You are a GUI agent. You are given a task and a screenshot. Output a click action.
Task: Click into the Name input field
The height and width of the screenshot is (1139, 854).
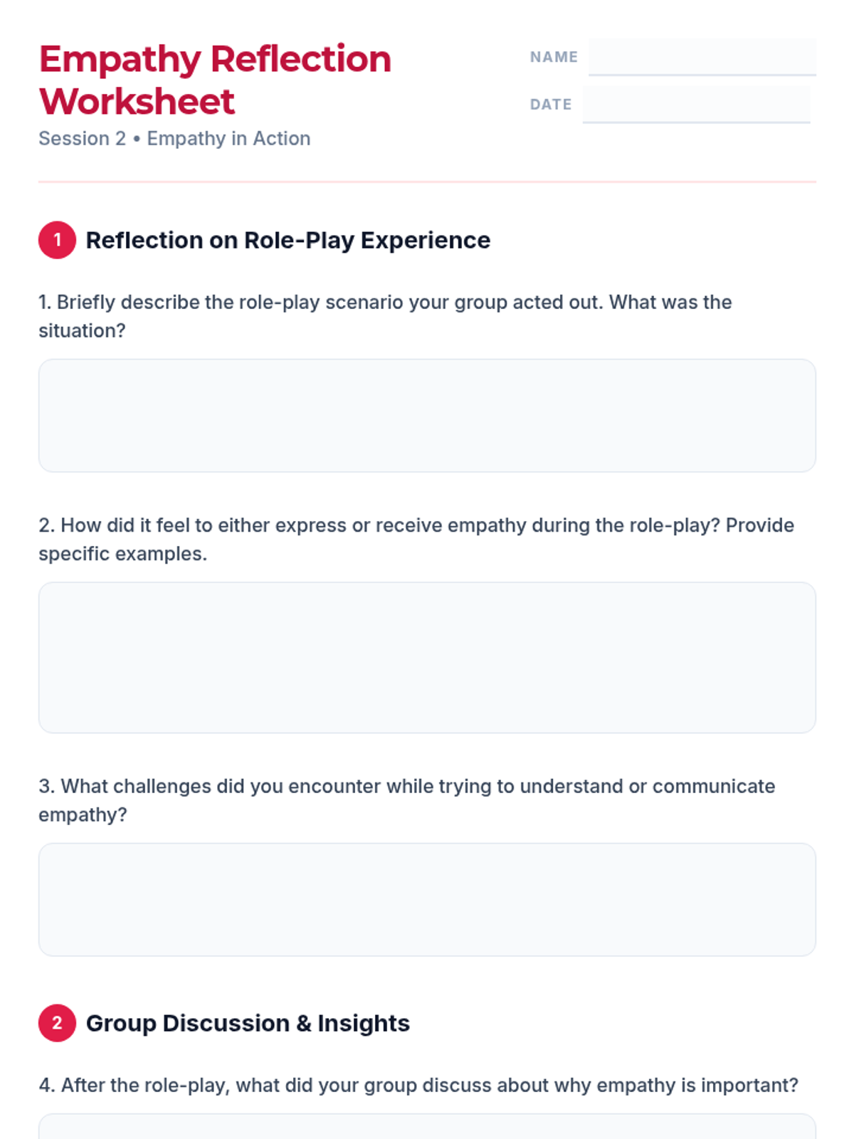[702, 57]
